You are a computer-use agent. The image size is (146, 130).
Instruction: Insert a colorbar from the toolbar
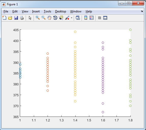point(86,18)
